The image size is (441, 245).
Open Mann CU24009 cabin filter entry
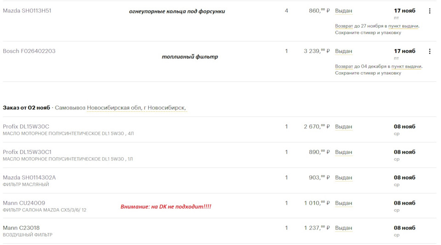tap(24, 203)
